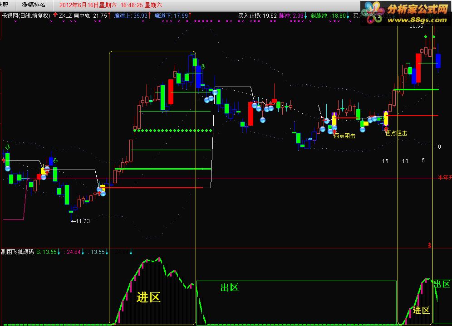Select the 买入止损: 19.62 value
Viewport: 452px width, 326px height.
tap(257, 15)
